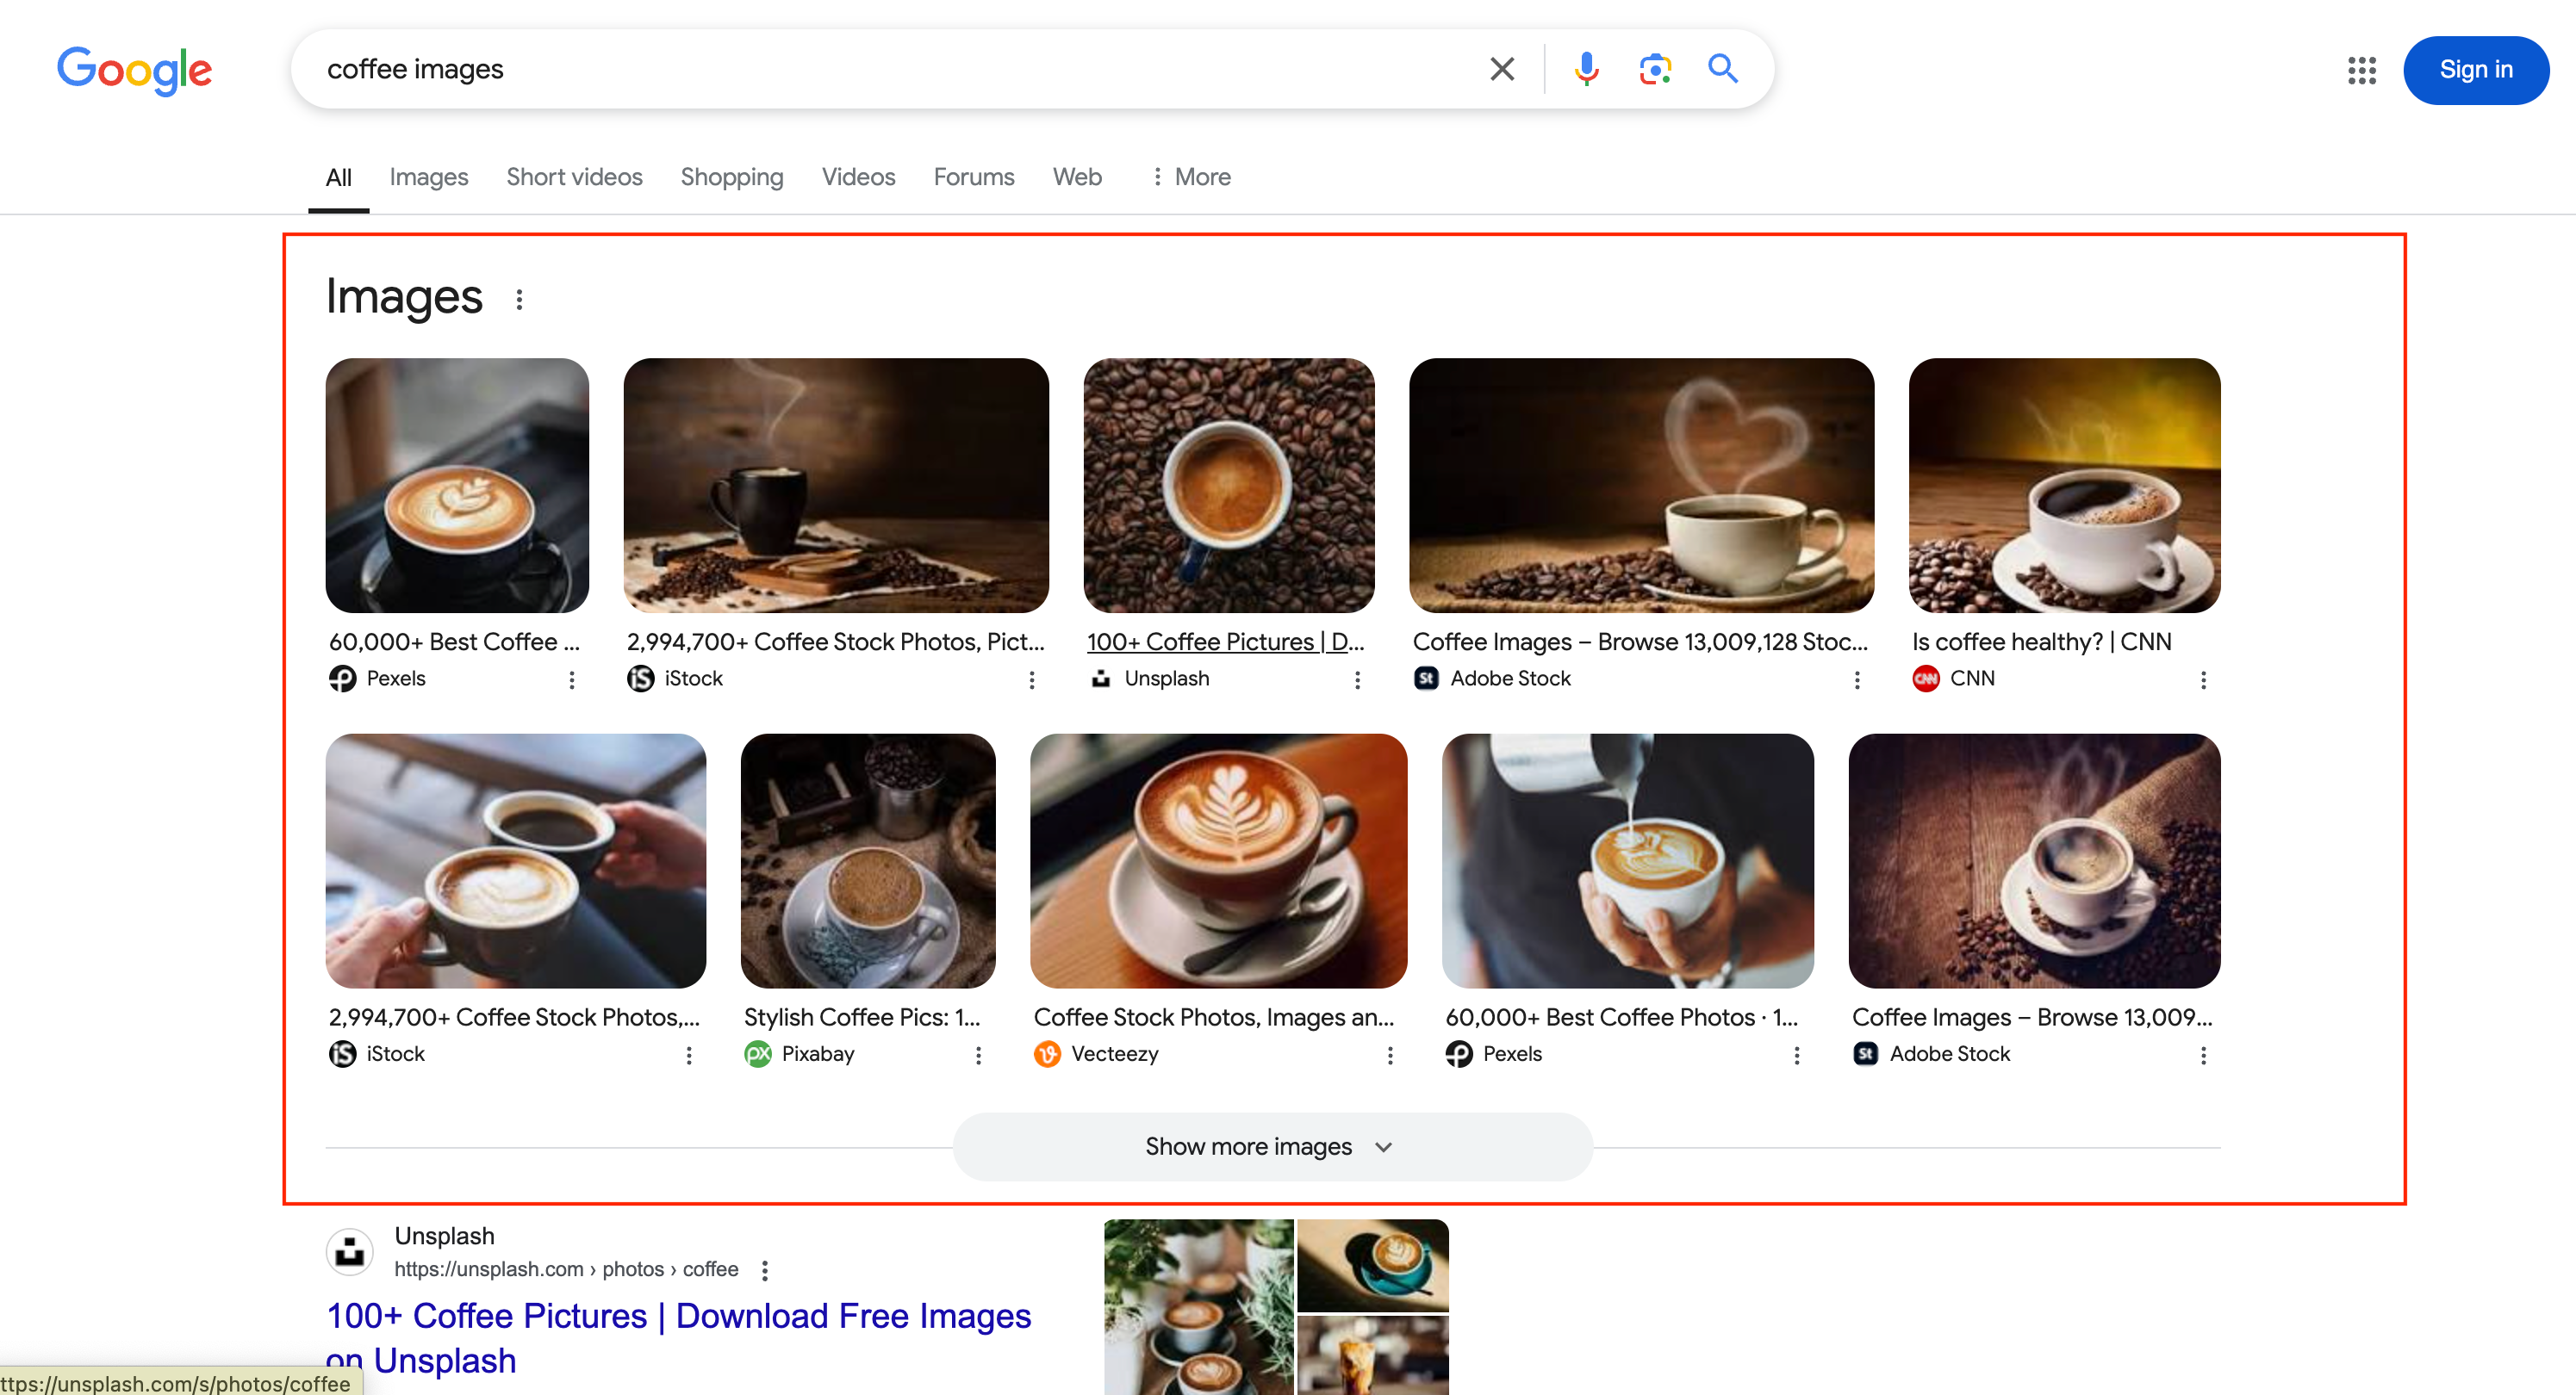
Task: Open three-dot menu for CNN image result
Action: 2203,679
